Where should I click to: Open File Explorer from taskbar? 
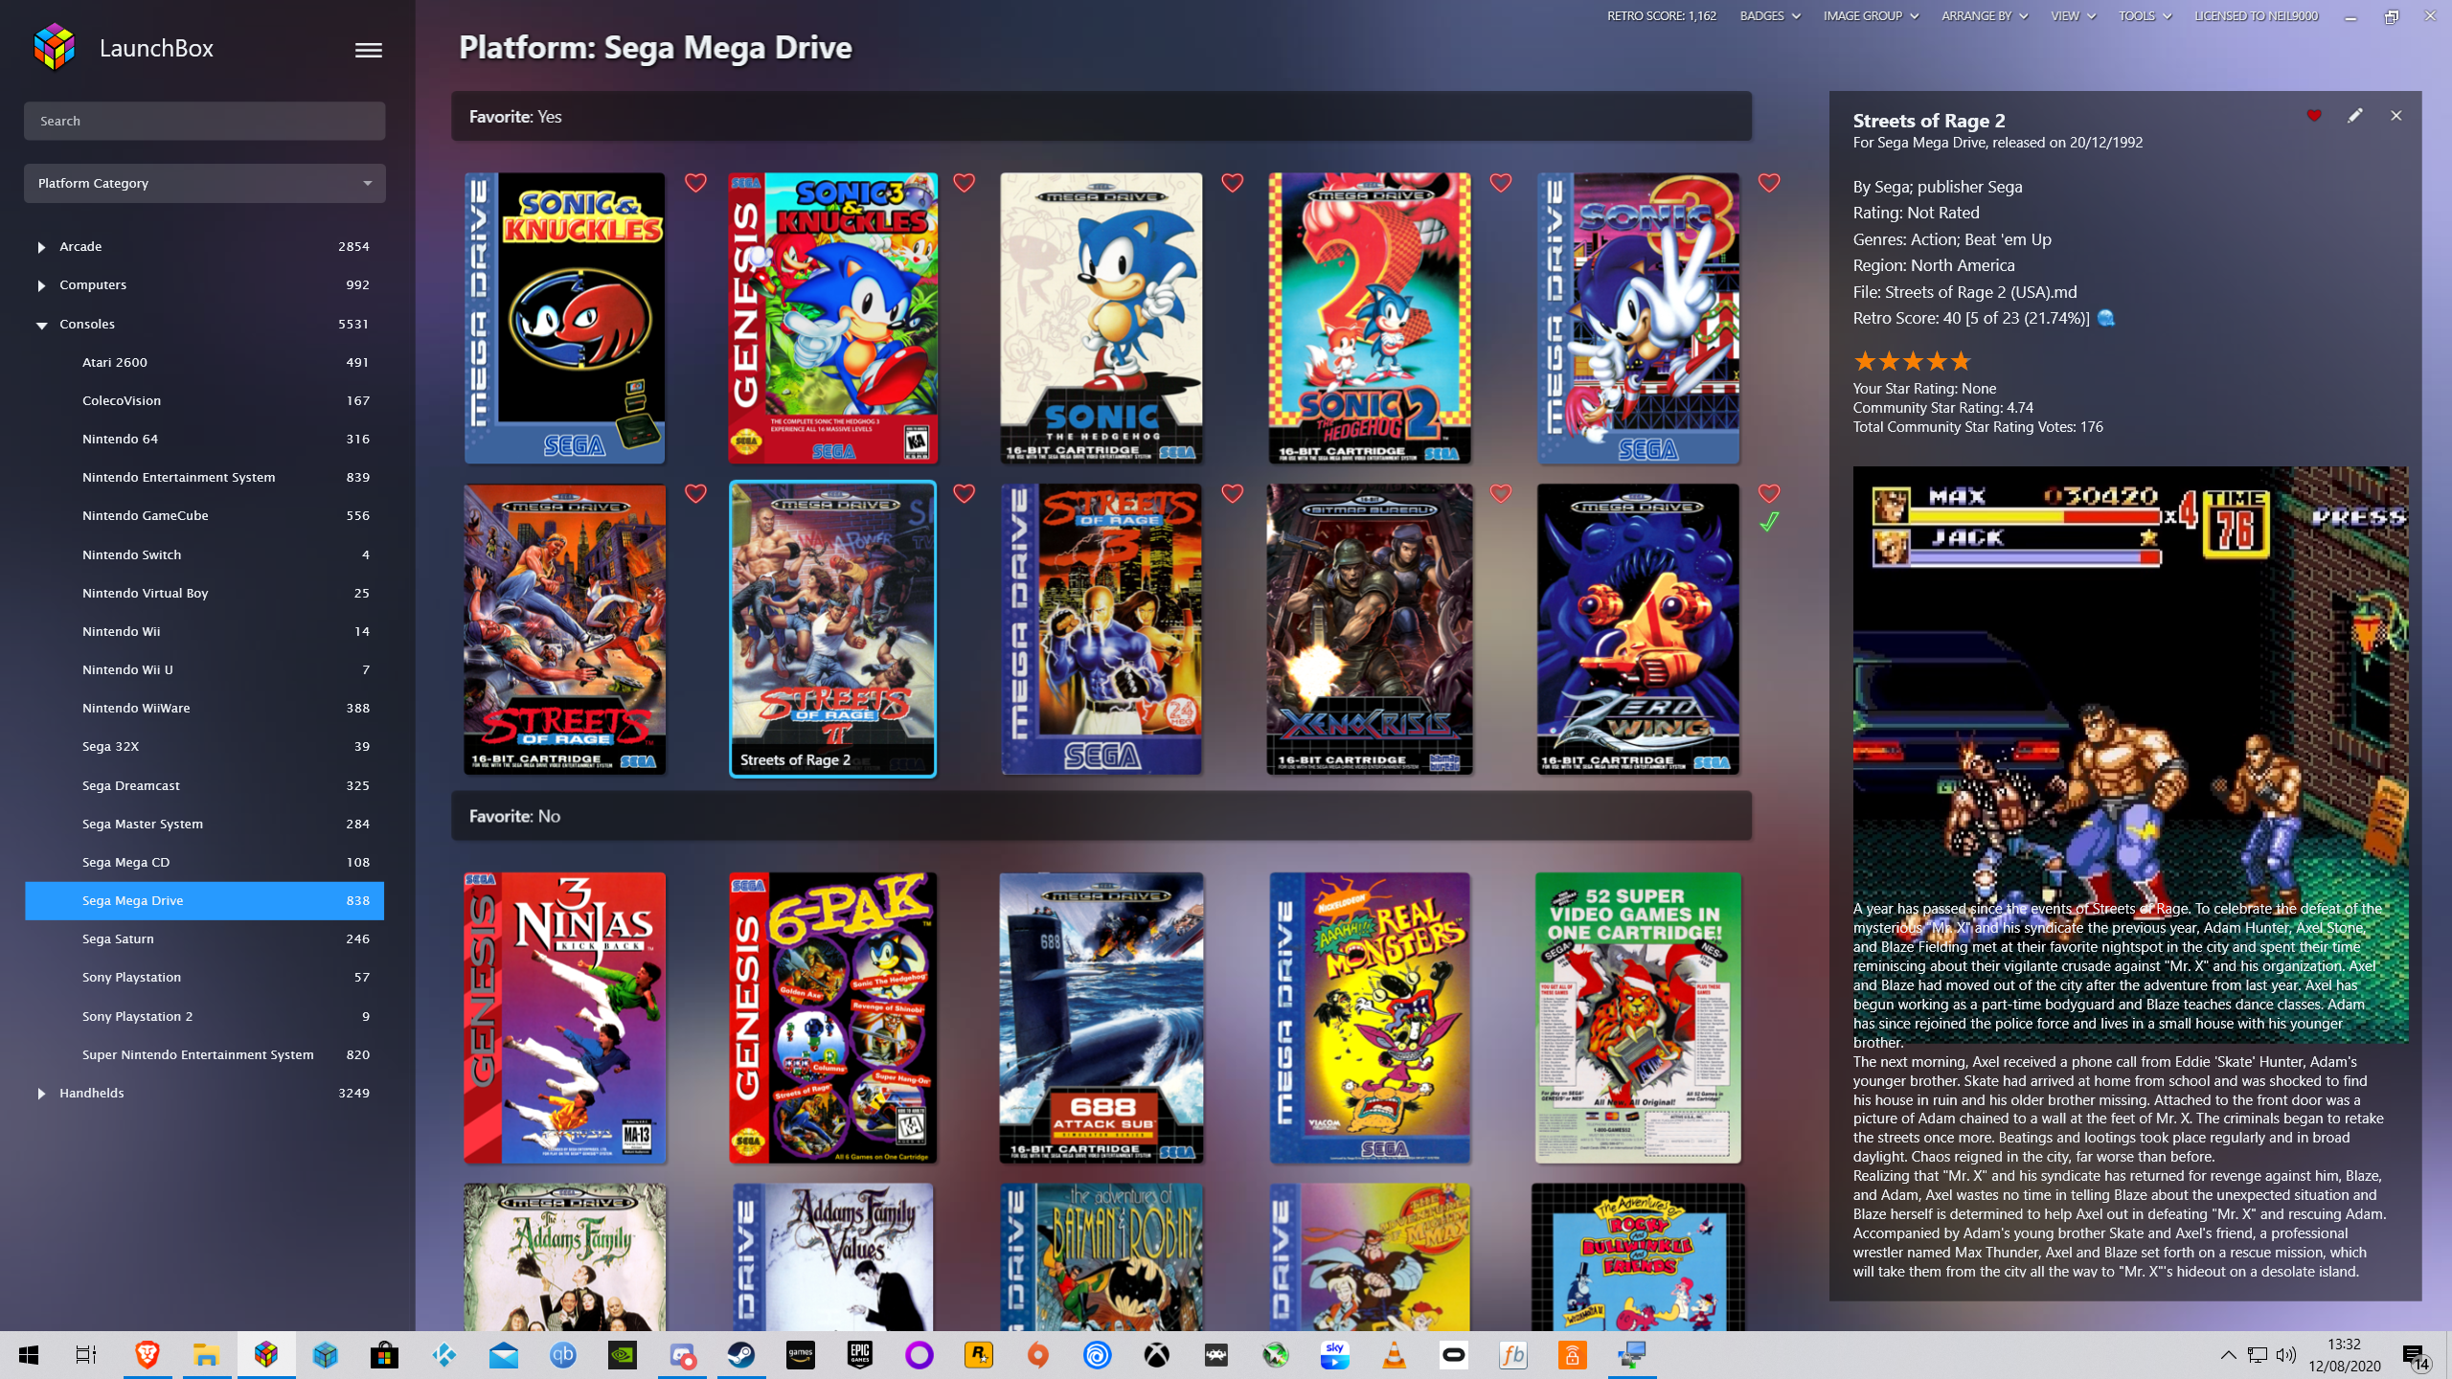[x=206, y=1355]
